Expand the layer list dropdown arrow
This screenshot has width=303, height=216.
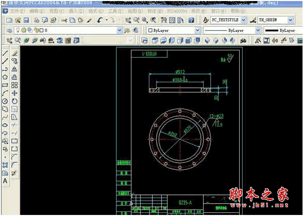[120, 30]
